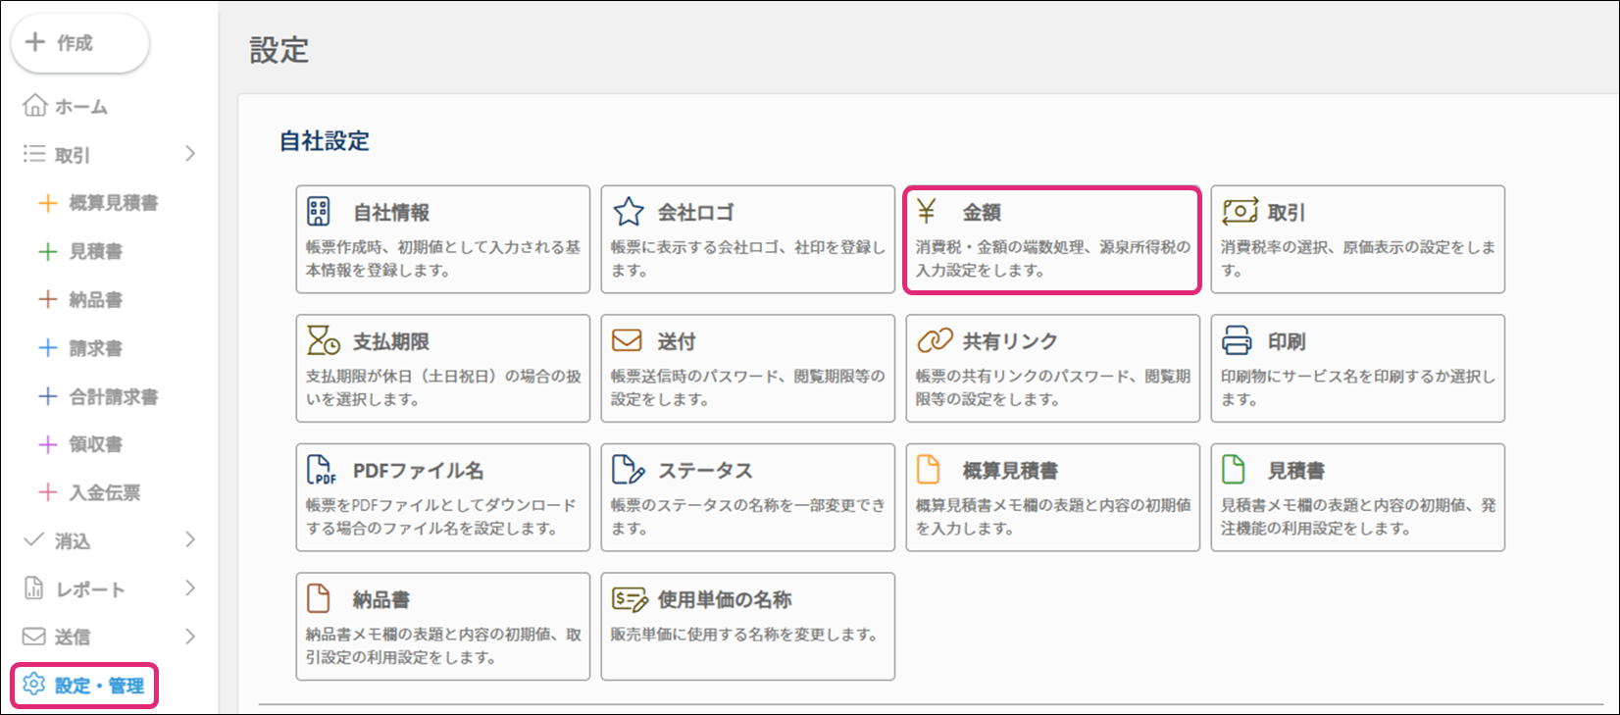The height and width of the screenshot is (715, 1620).
Task: Open the 見積書 settings card
Action: [x=1357, y=497]
